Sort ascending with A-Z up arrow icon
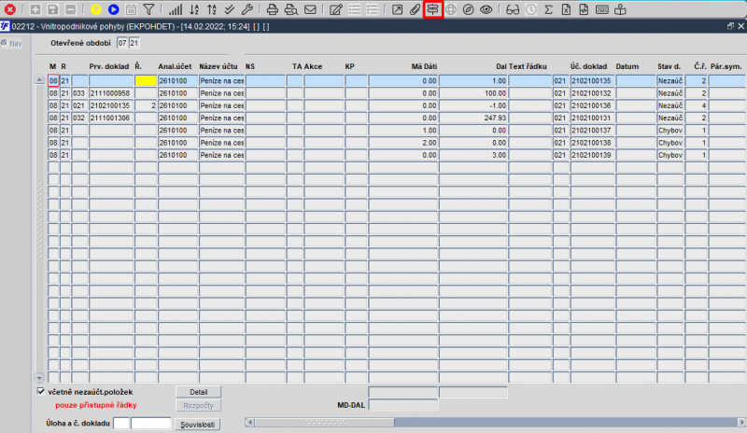The height and width of the screenshot is (433, 747). click(x=212, y=9)
